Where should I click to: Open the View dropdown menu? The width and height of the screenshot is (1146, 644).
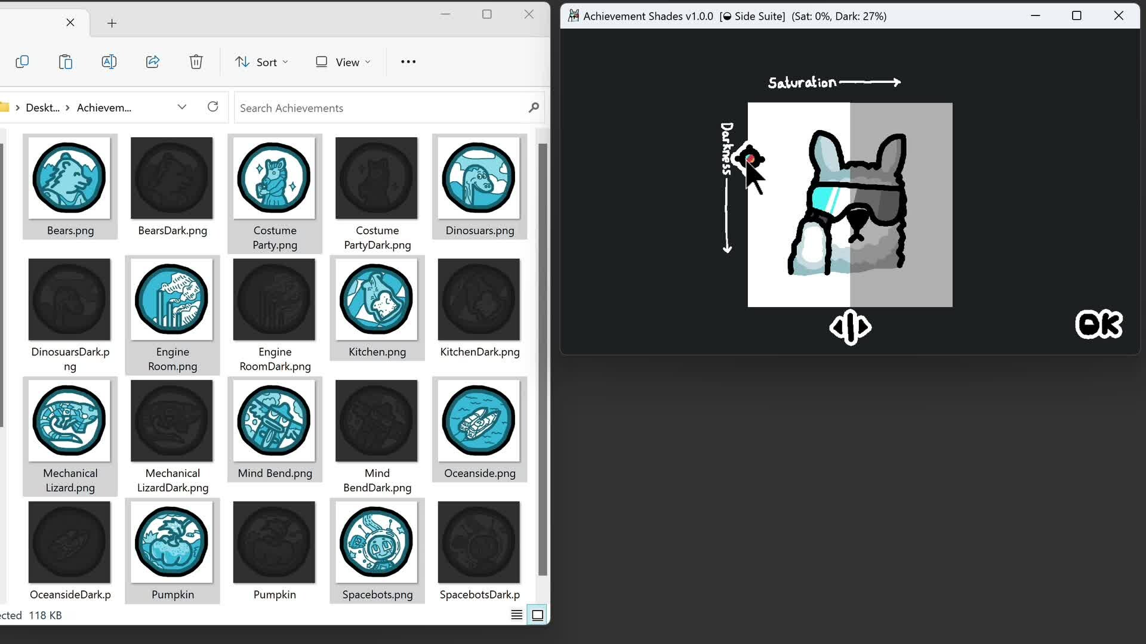pos(343,62)
